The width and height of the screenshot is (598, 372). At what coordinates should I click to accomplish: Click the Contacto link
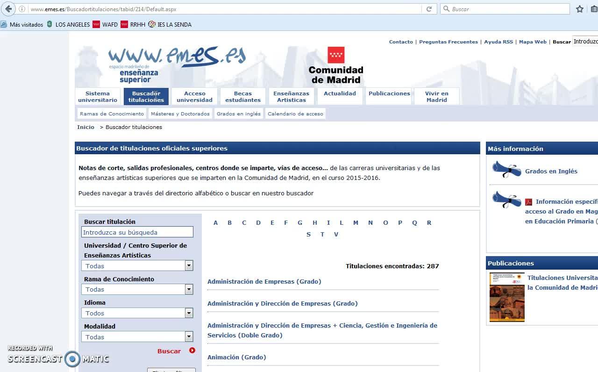click(x=401, y=42)
